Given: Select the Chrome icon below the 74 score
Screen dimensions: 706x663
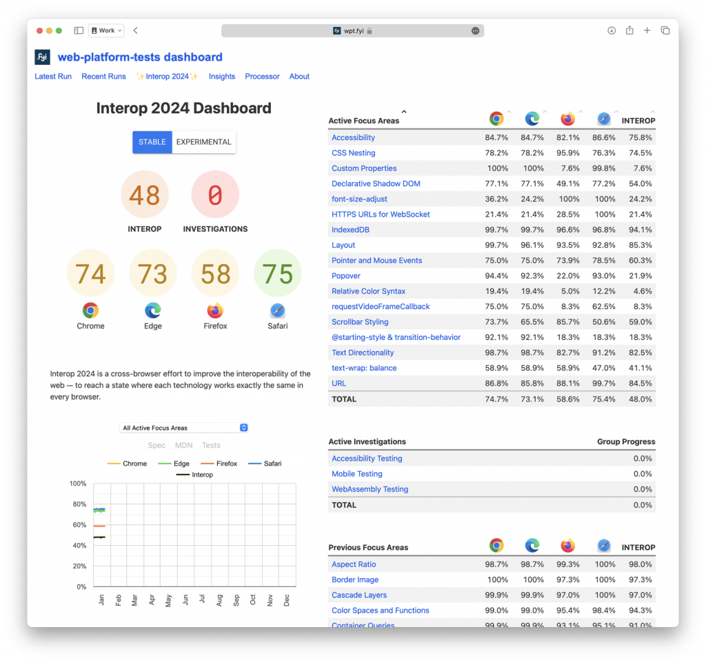Looking at the screenshot, I should point(90,311).
